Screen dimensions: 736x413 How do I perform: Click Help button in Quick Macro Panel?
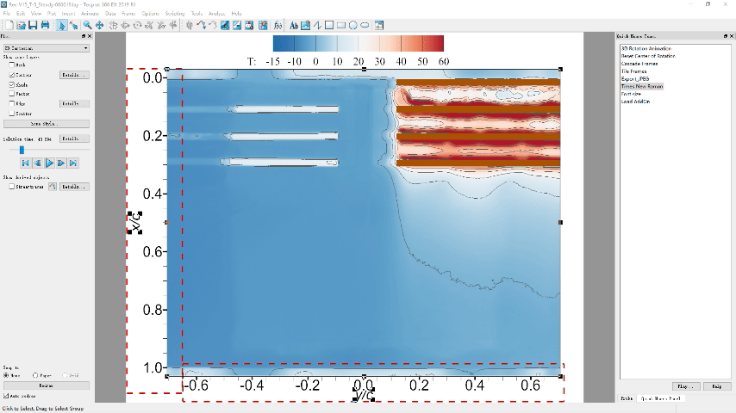(x=717, y=386)
